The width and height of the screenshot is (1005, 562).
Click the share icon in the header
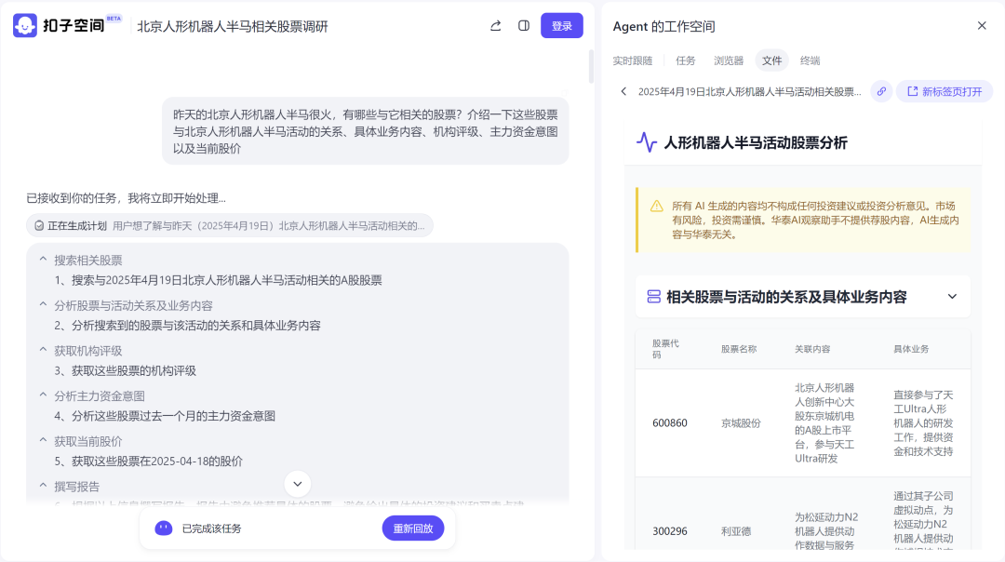pos(495,26)
